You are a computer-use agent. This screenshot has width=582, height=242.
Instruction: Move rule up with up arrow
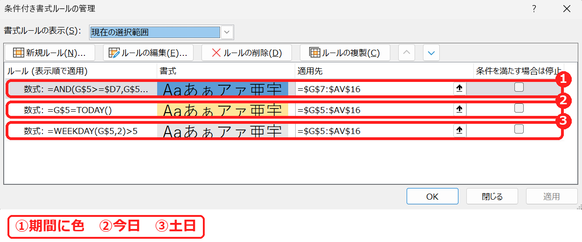click(407, 53)
